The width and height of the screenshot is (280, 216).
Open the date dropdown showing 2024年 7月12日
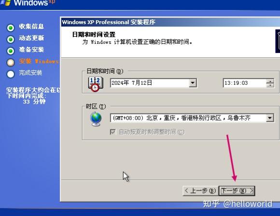[x=193, y=83]
